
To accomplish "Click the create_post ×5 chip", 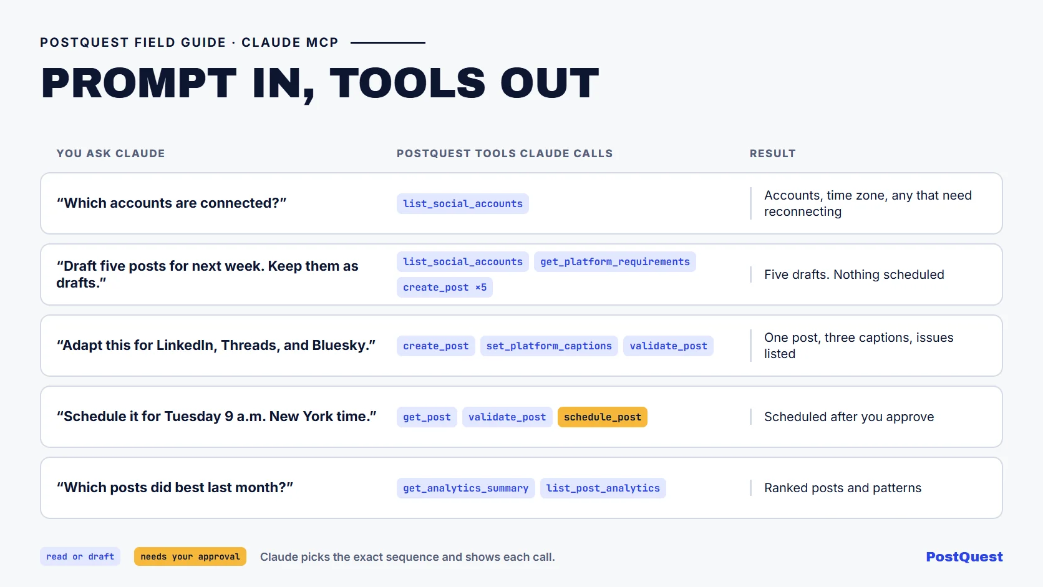I will click(x=444, y=287).
